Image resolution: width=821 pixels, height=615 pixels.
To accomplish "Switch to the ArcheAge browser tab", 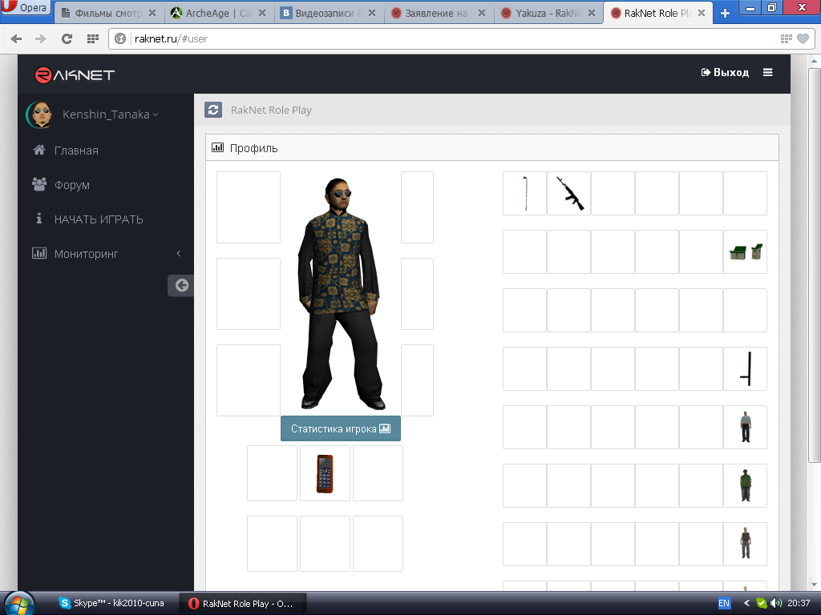I will point(220,13).
